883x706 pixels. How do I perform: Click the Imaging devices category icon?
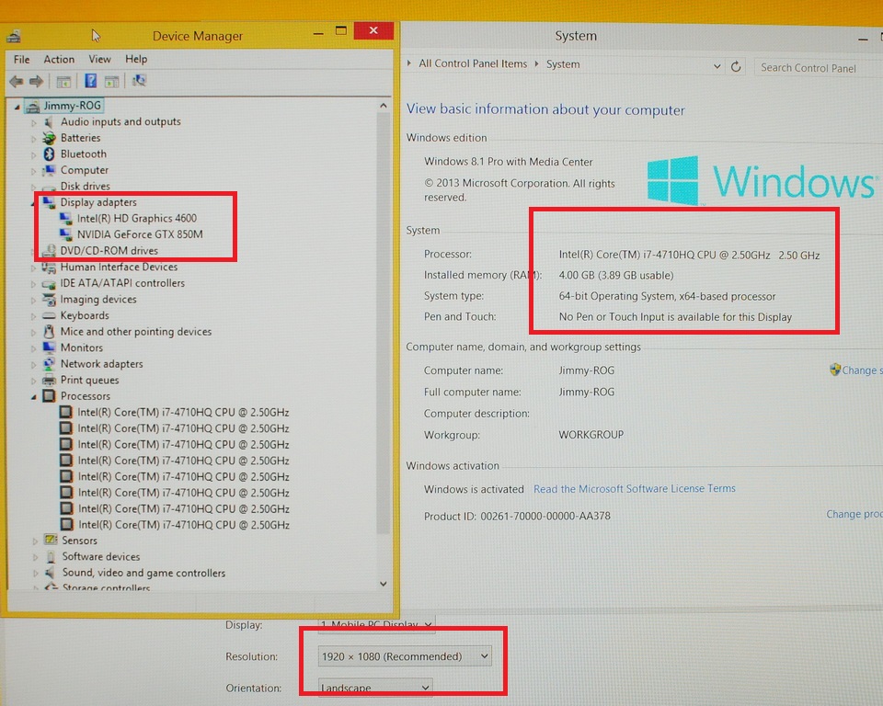tap(49, 300)
